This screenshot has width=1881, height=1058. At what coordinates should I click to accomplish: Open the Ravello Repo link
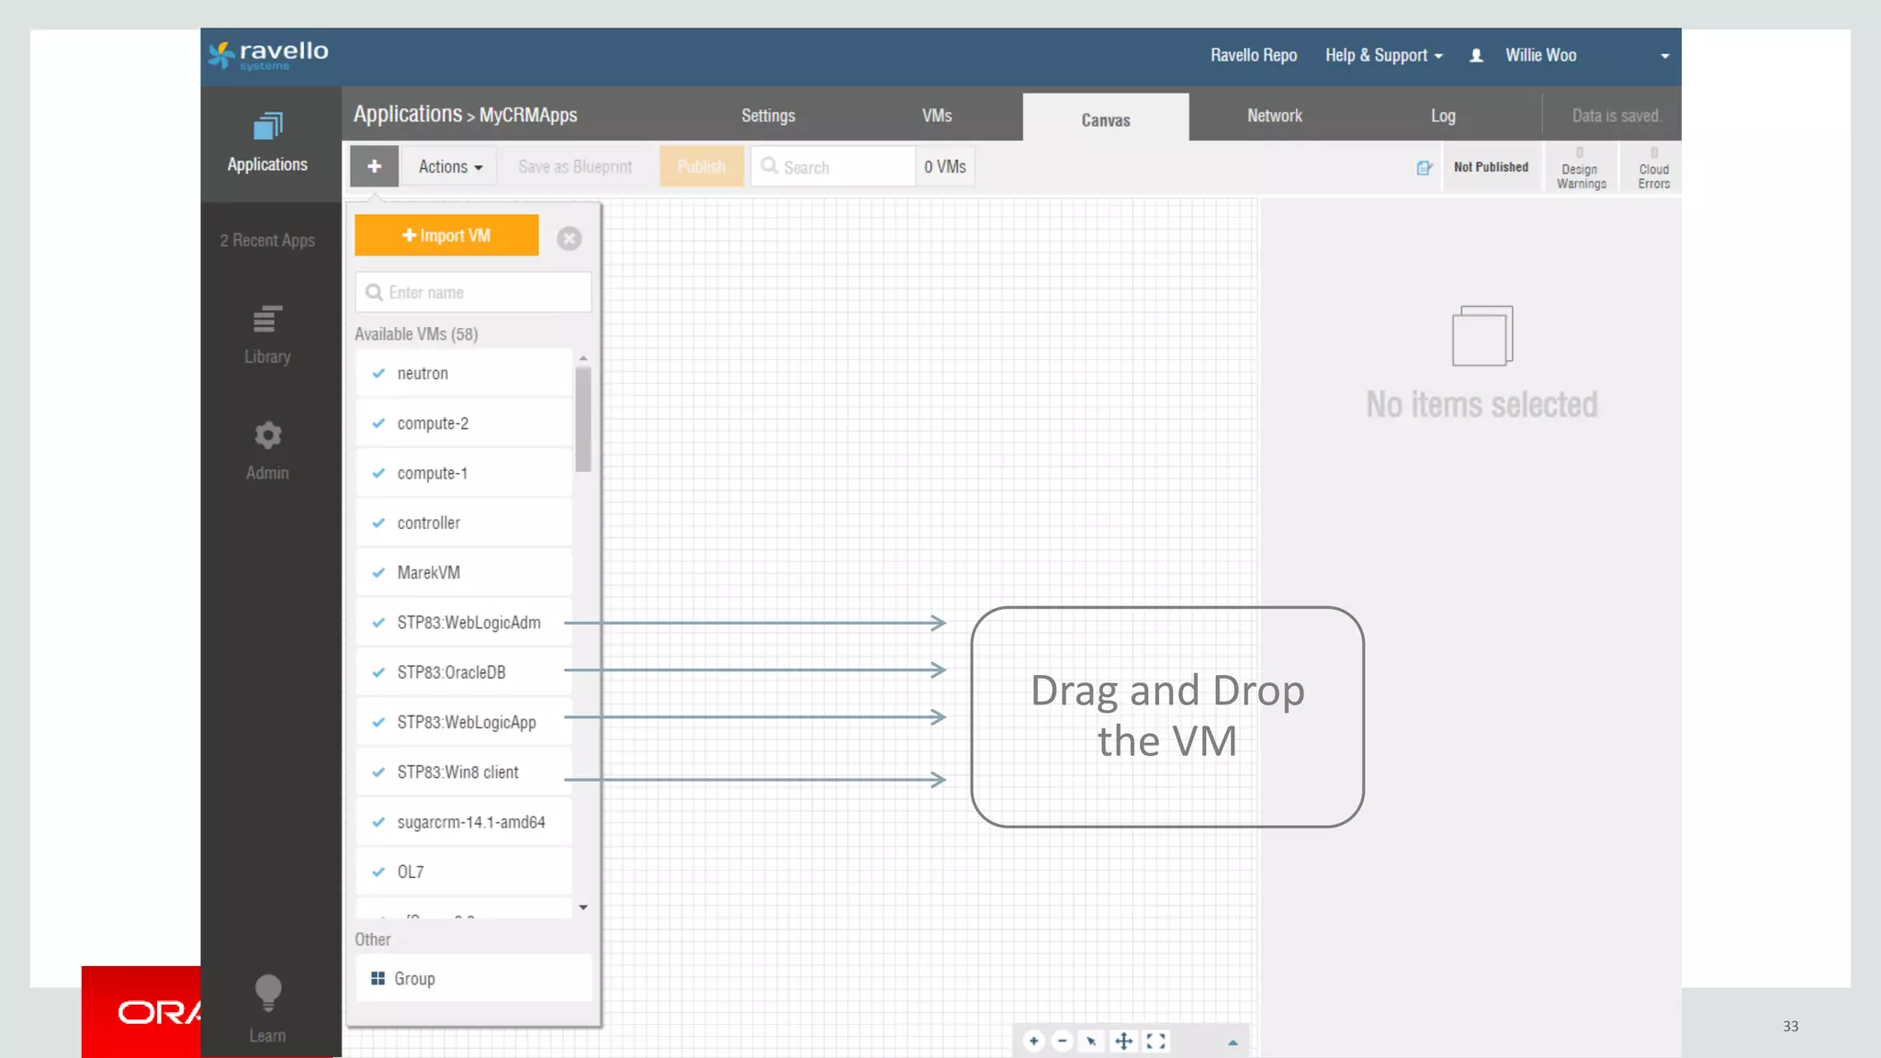point(1253,55)
